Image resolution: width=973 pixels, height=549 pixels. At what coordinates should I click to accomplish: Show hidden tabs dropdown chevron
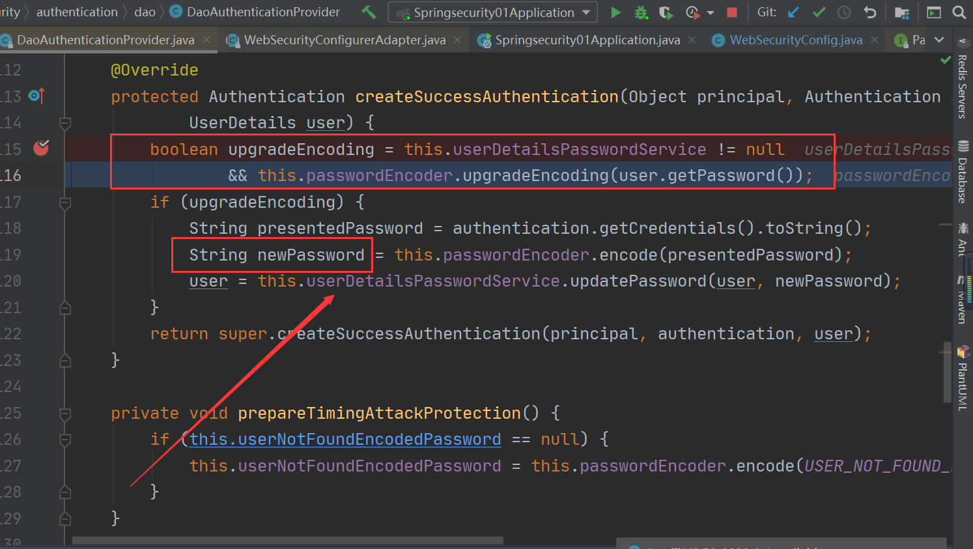[x=939, y=40]
